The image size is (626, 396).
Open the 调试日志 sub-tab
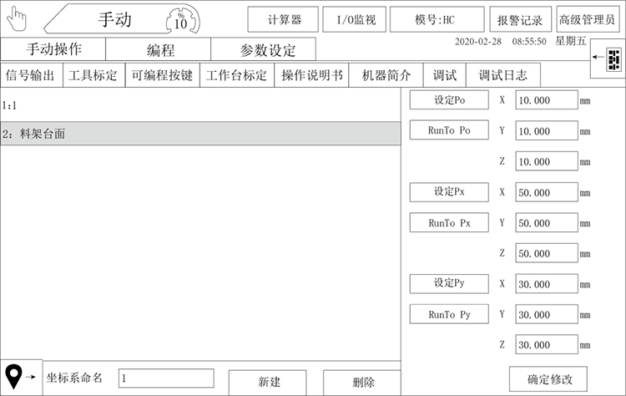(502, 75)
